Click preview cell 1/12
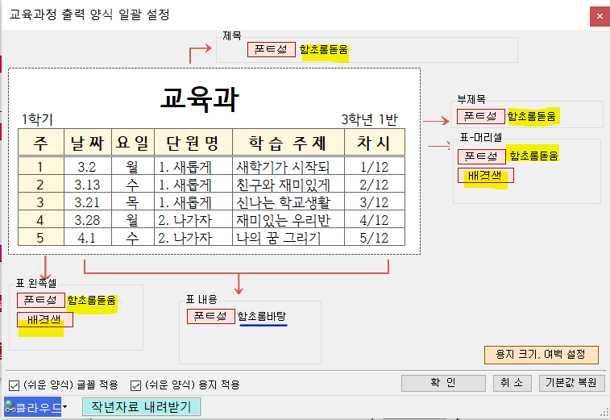 coord(374,168)
